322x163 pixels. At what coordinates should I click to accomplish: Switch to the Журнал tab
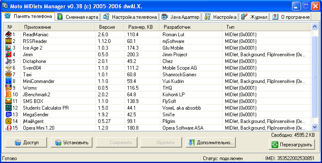(254, 17)
